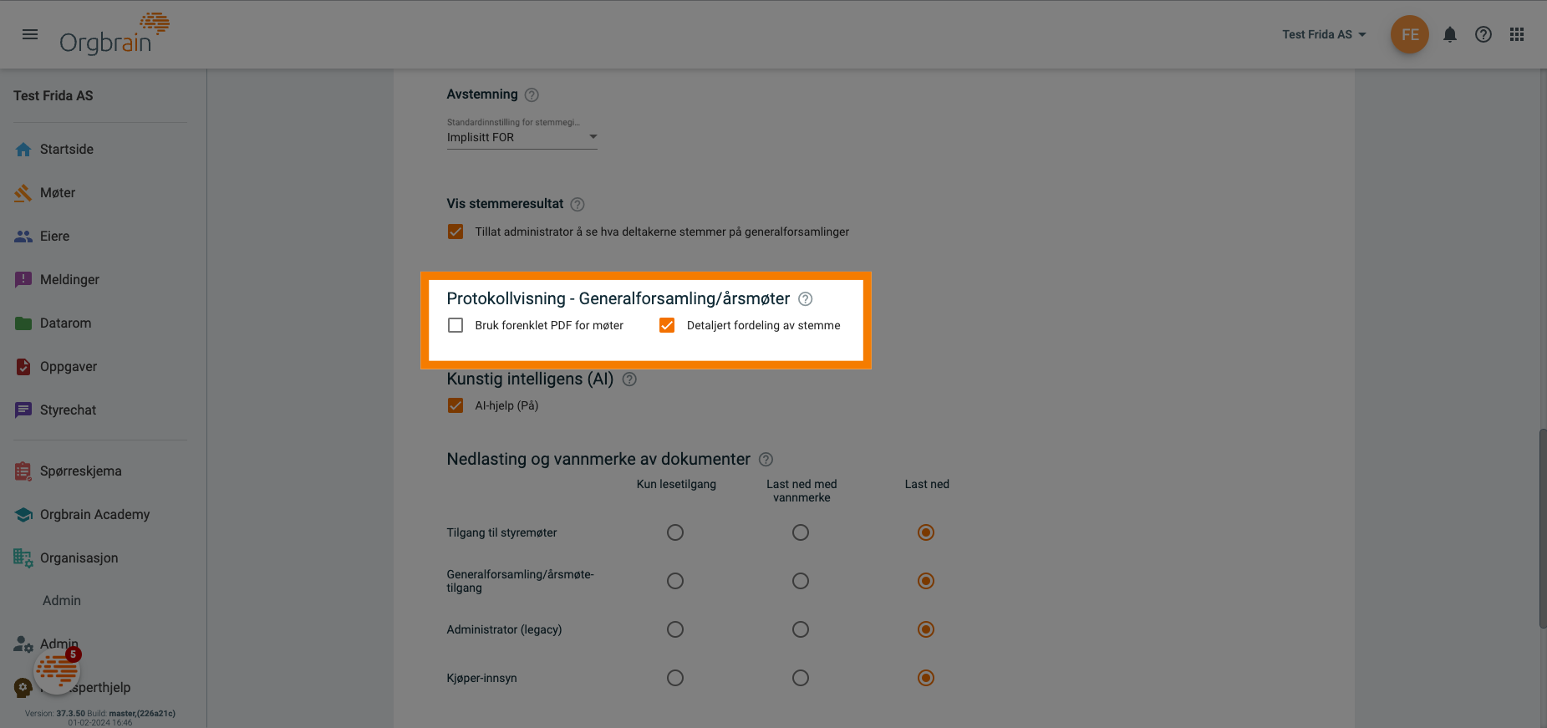Open the hamburger navigation menu
Image resolution: width=1547 pixels, height=728 pixels.
pyautogui.click(x=30, y=34)
